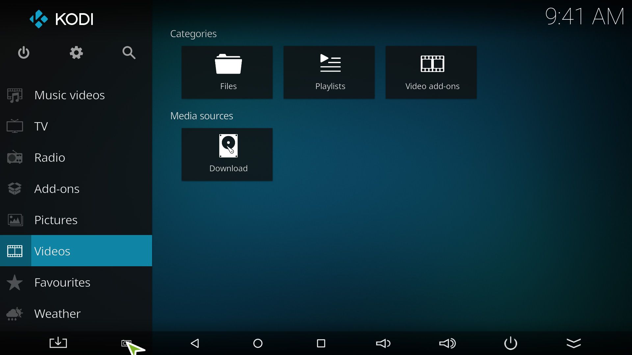Open Kodi system settings

click(76, 52)
